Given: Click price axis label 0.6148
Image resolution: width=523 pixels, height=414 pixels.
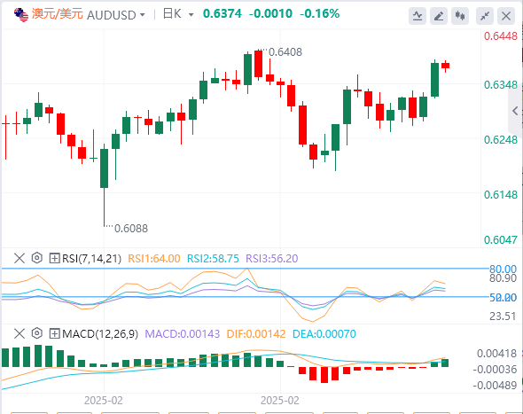Looking at the screenshot, I should click(501, 194).
